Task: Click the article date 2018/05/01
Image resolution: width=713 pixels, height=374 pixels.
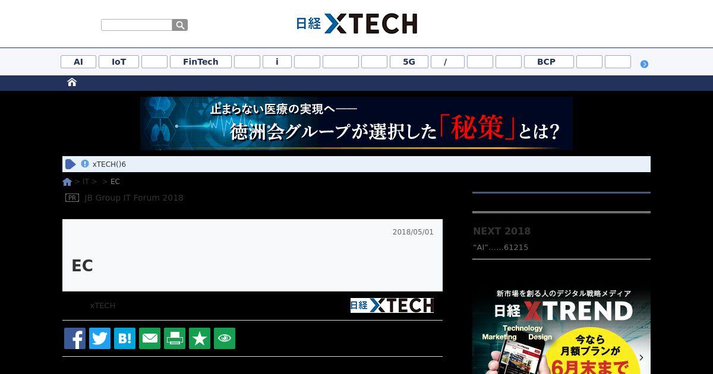Action: coord(413,232)
